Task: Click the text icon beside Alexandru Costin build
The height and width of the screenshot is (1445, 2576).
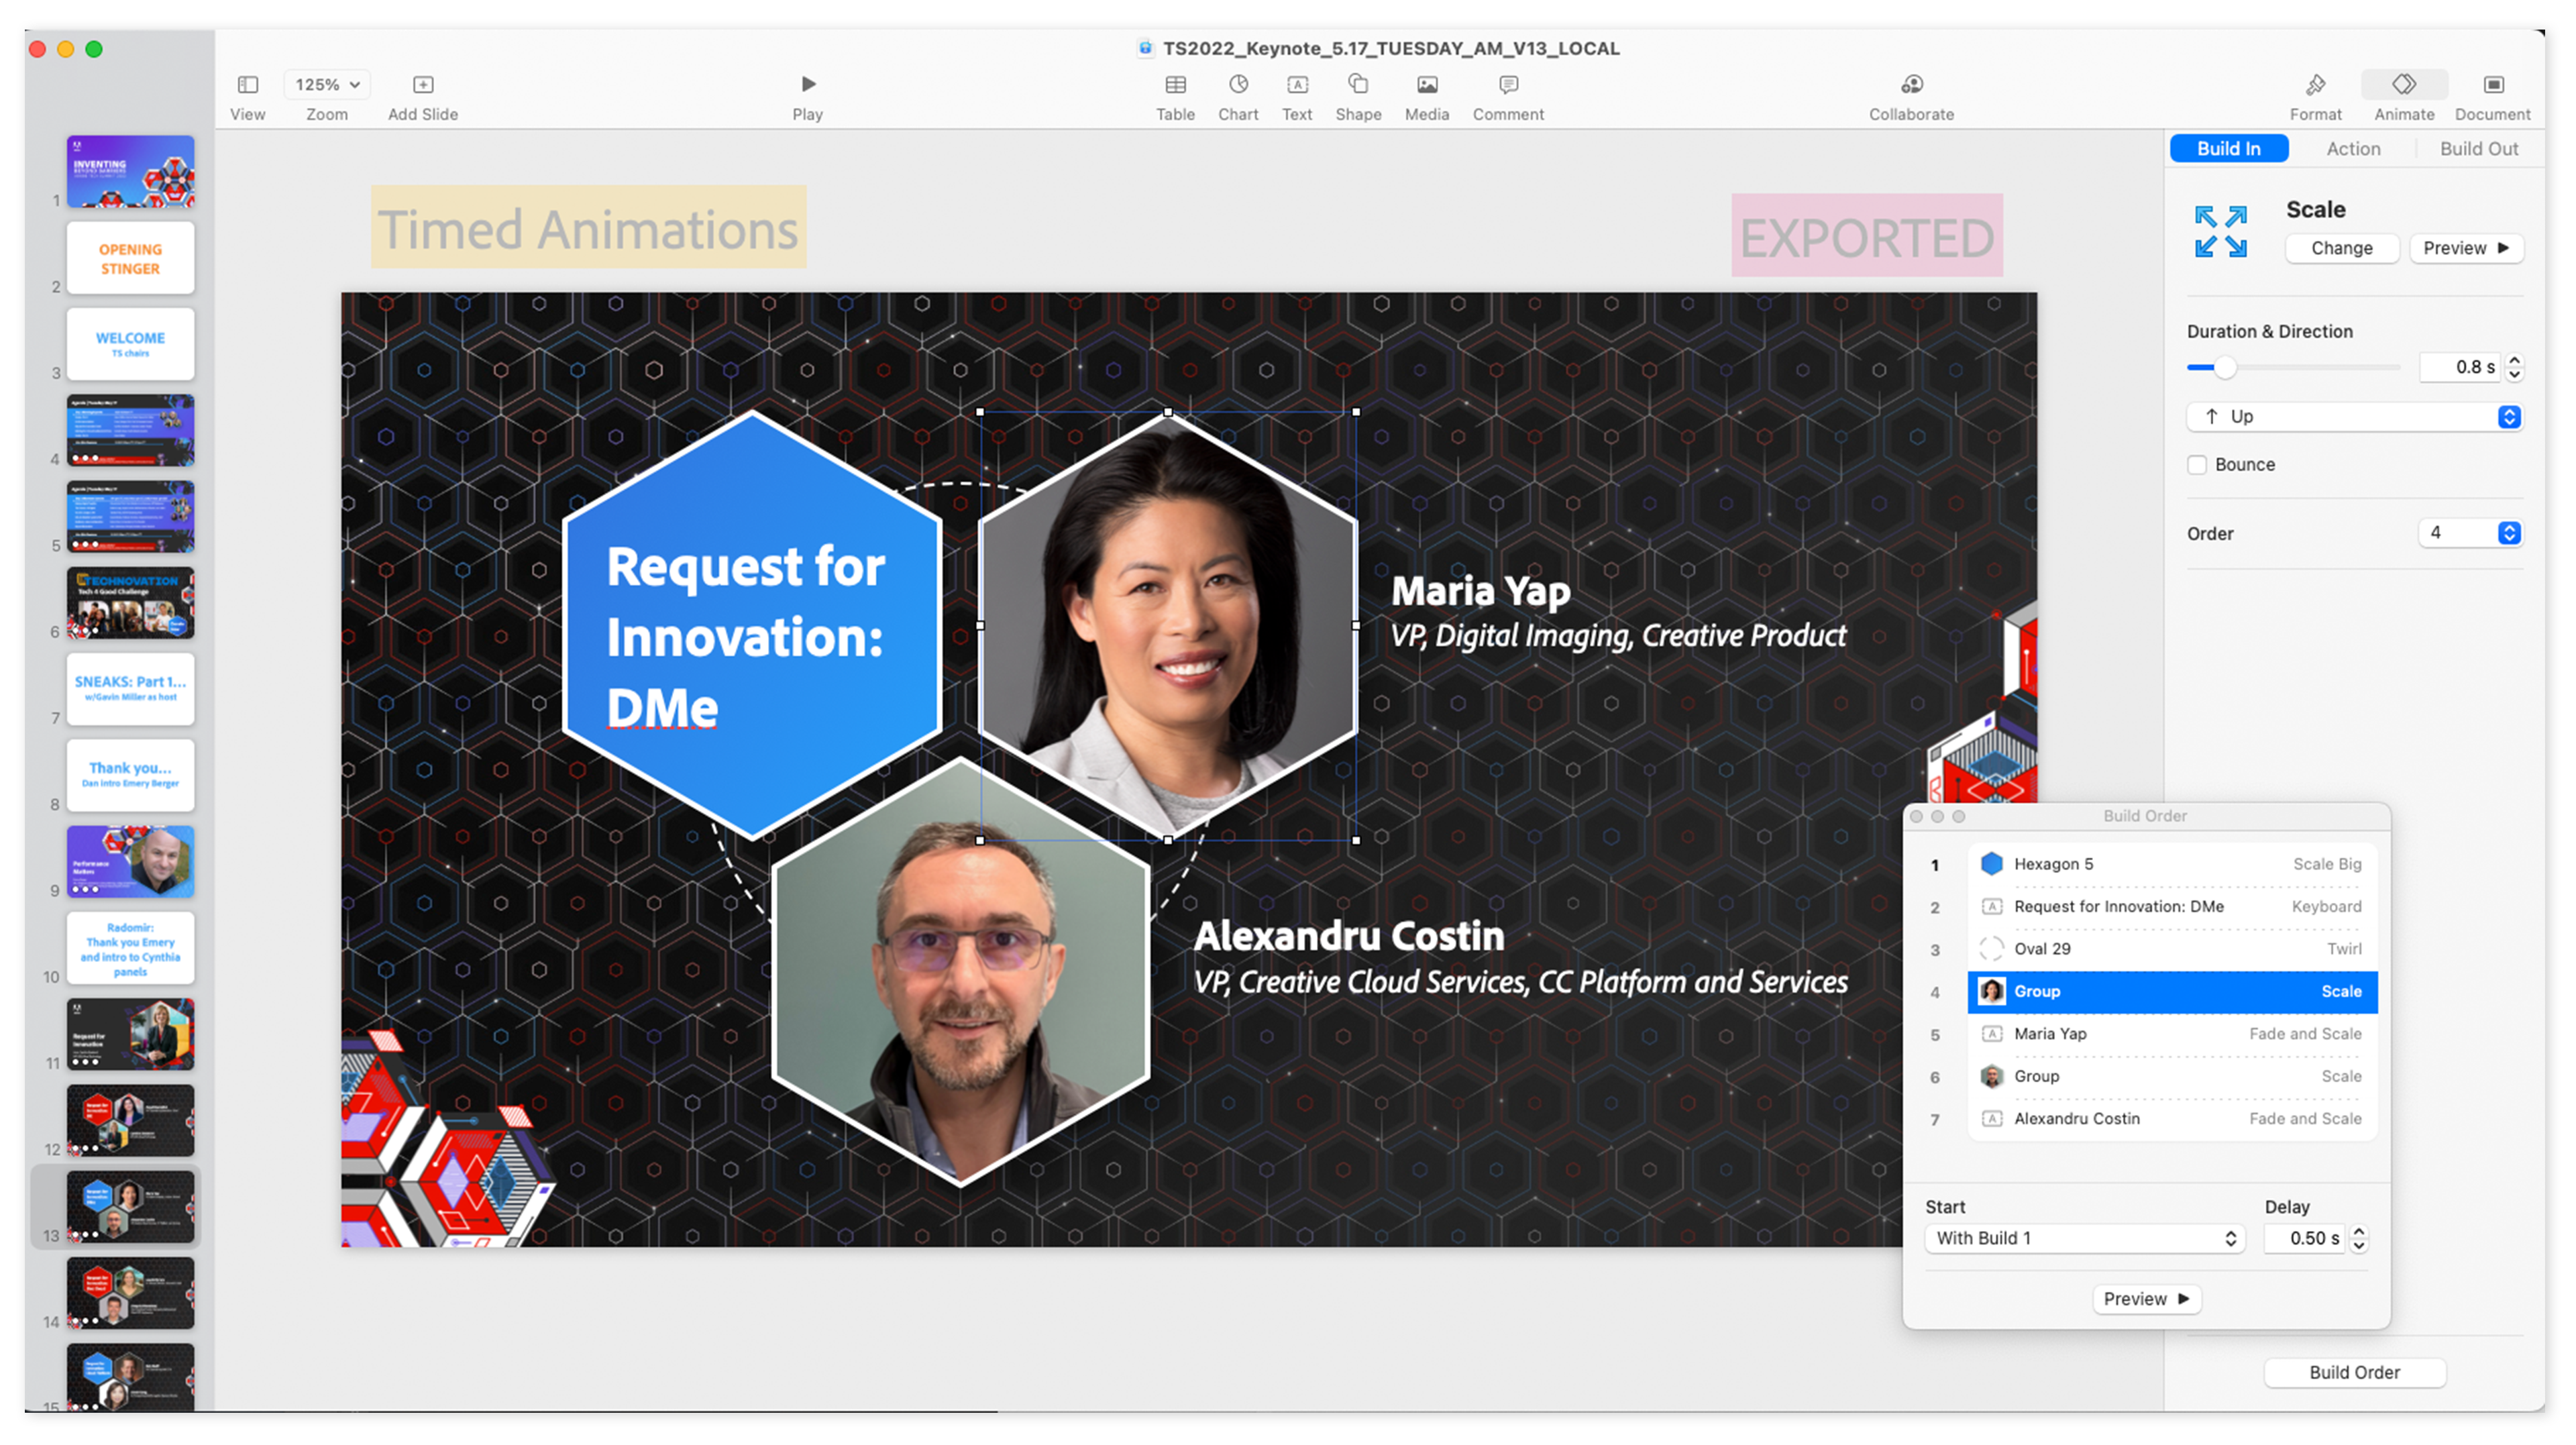Action: click(x=1991, y=1118)
